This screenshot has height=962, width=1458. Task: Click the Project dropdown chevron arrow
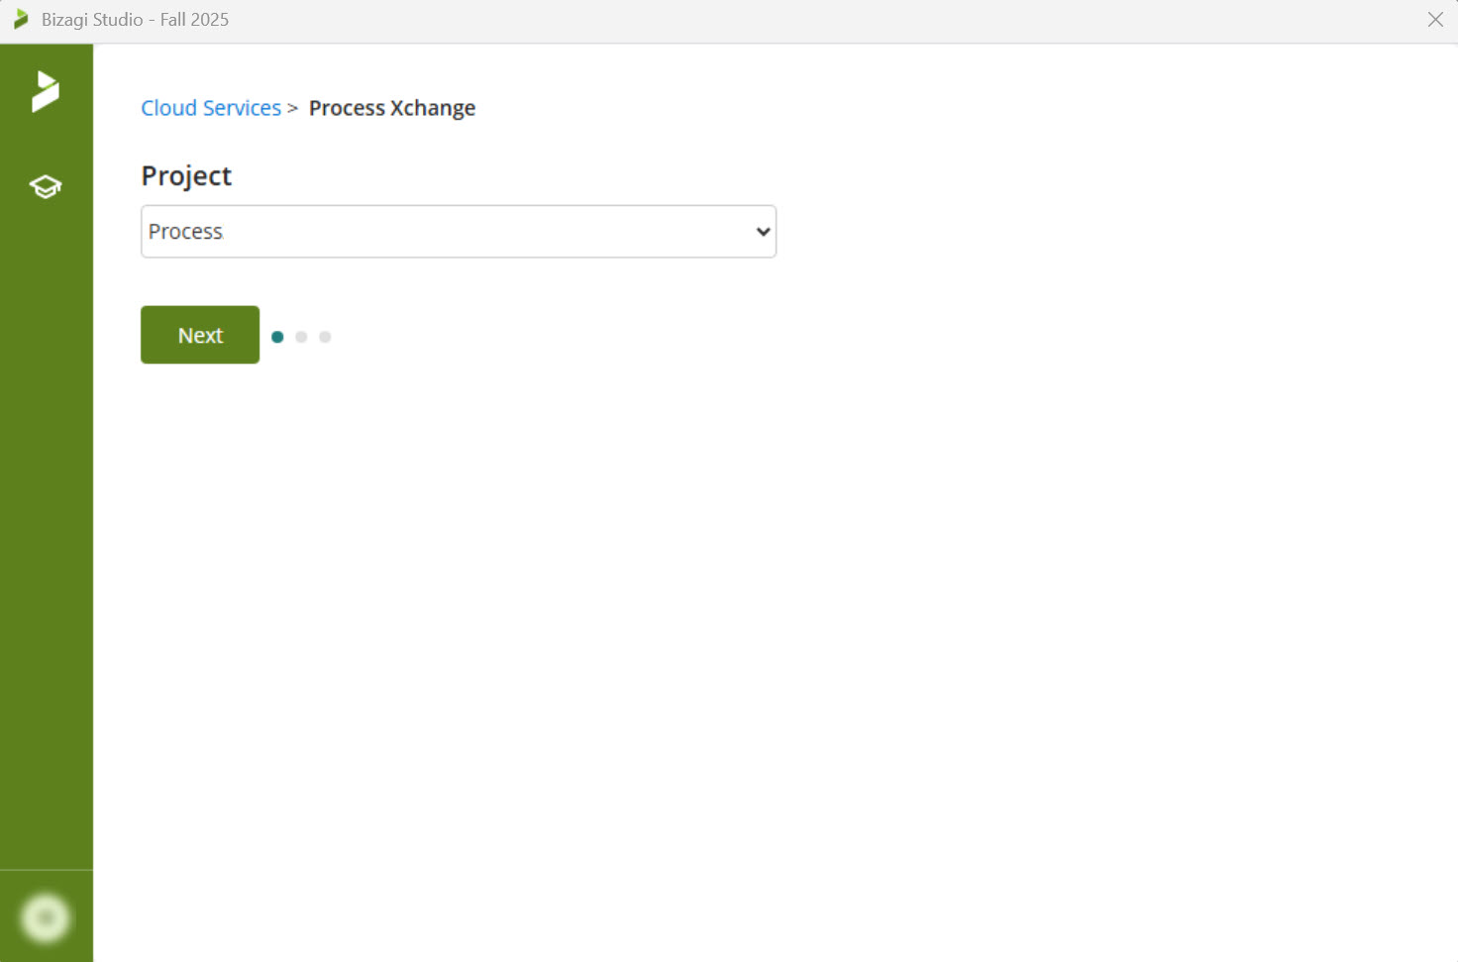tap(763, 232)
